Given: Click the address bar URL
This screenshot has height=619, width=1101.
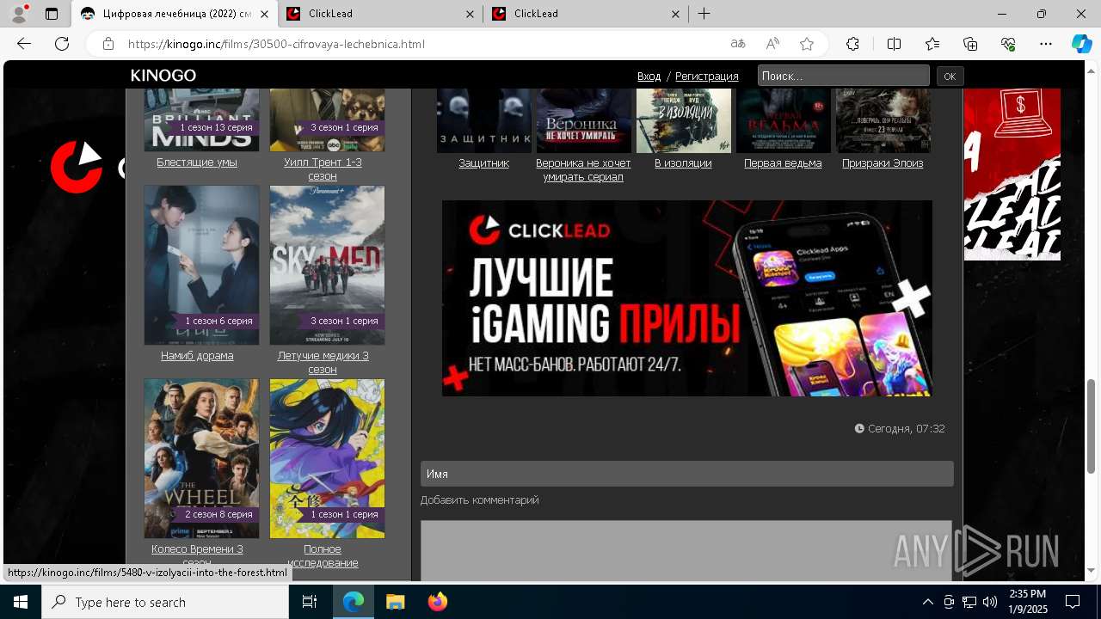Looking at the screenshot, I should [276, 44].
